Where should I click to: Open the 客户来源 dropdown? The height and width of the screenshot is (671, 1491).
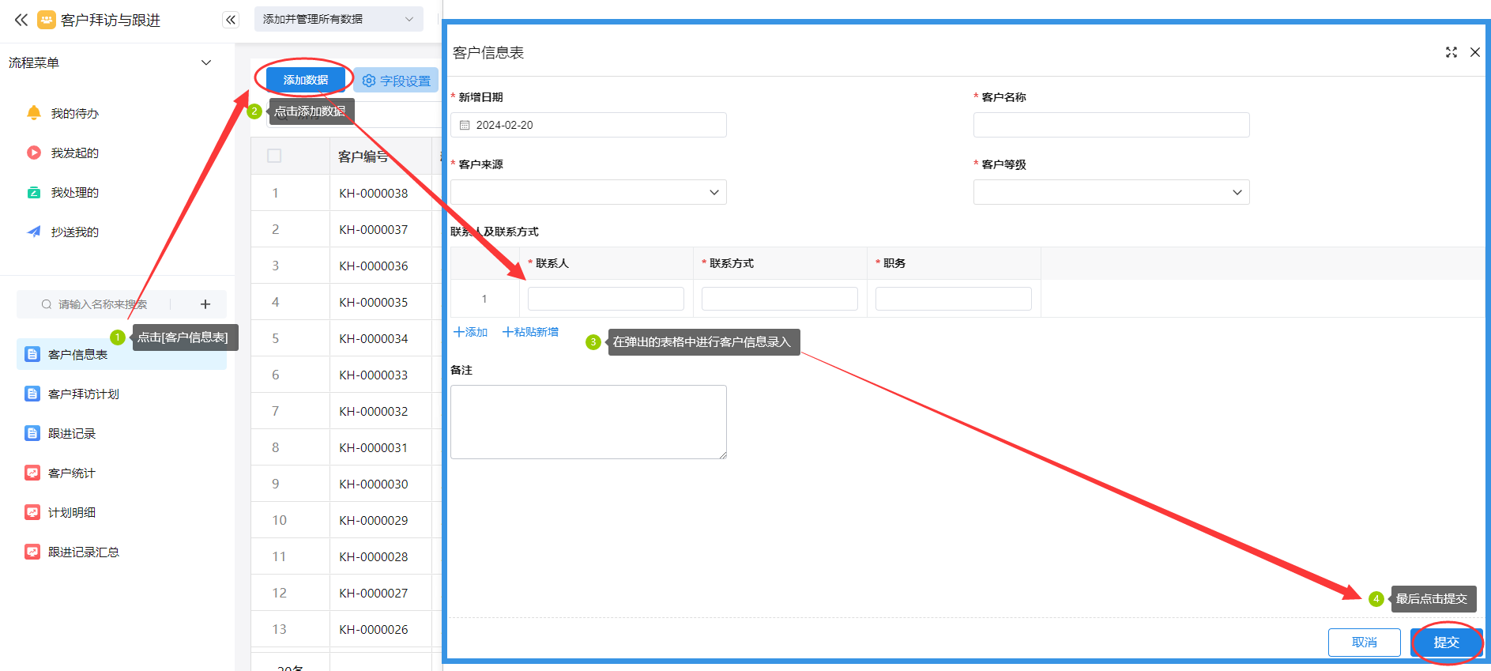[588, 192]
